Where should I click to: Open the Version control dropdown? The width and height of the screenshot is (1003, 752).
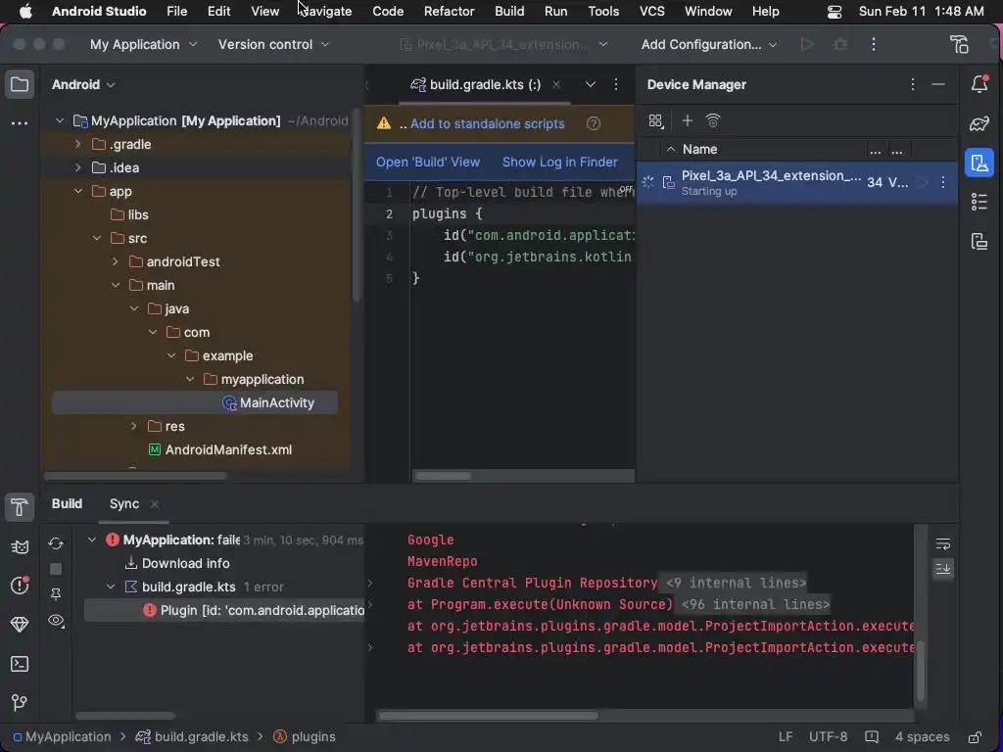pyautogui.click(x=273, y=44)
